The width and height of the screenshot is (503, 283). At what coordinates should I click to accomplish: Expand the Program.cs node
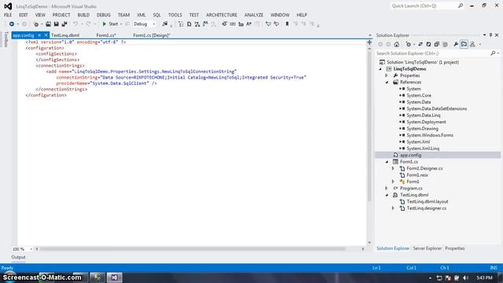387,189
